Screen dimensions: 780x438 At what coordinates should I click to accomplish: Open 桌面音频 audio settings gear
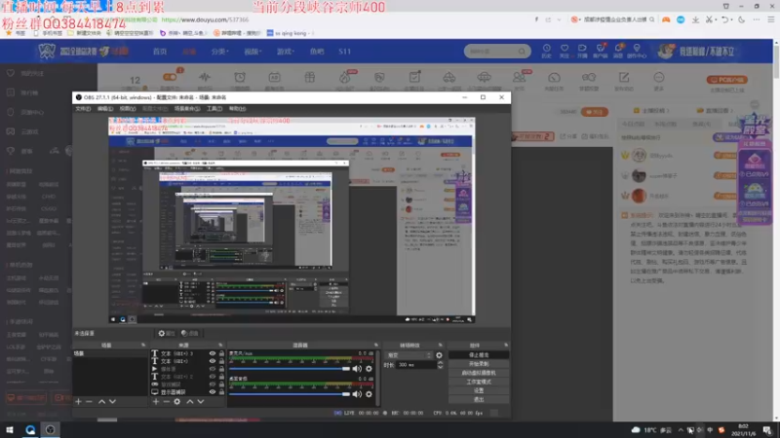pyautogui.click(x=369, y=394)
